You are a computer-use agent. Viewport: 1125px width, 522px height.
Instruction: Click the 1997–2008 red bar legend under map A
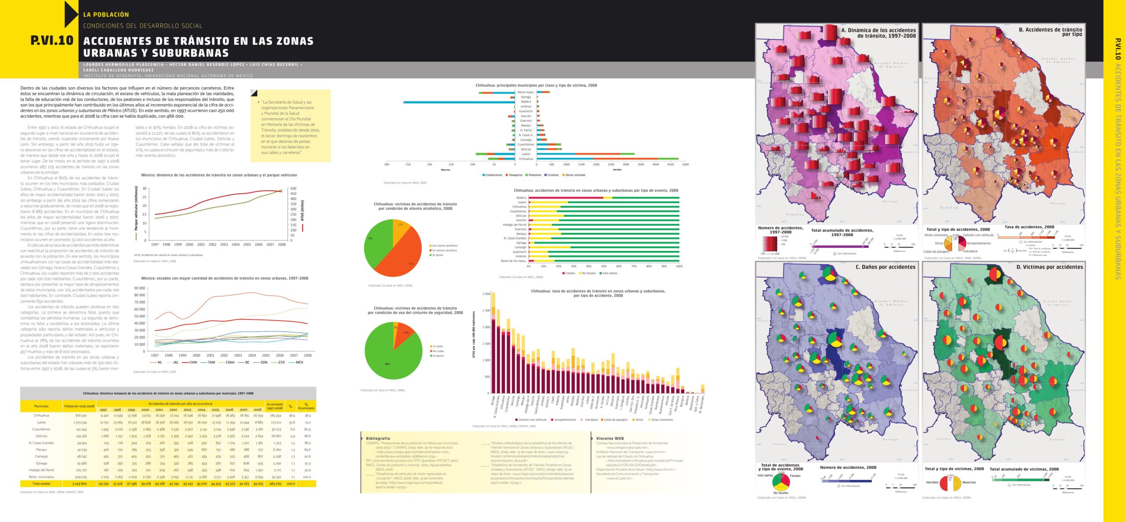[x=770, y=244]
